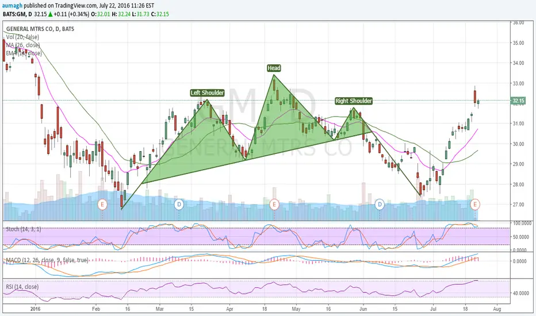Select the Vol (20, false) indicator legend
Screen dimensions: 536x316
(22, 37)
